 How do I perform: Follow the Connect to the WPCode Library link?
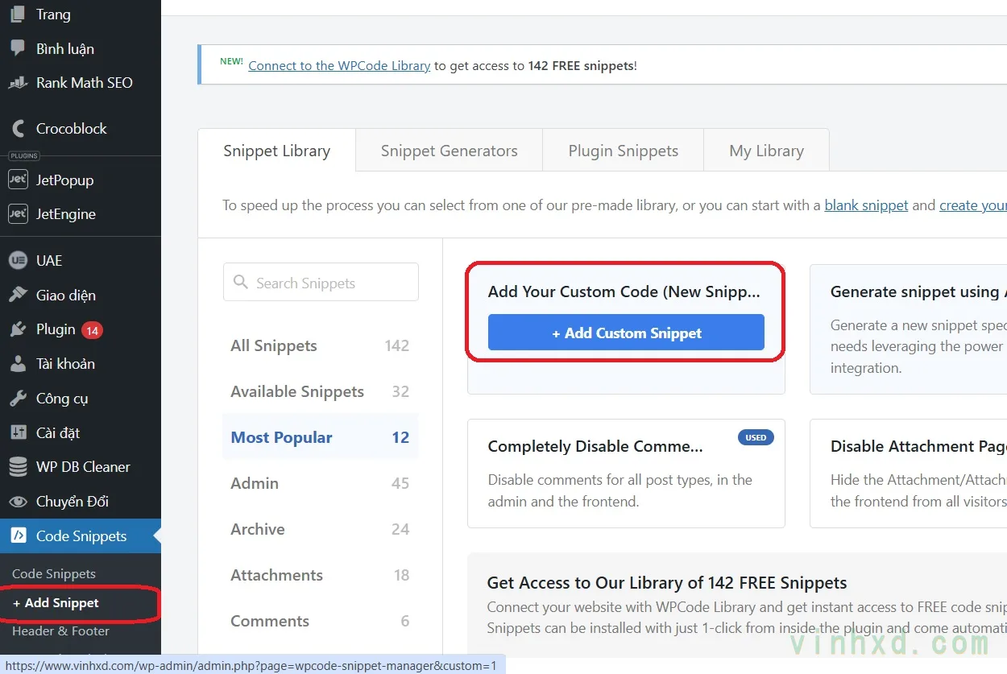[339, 65]
